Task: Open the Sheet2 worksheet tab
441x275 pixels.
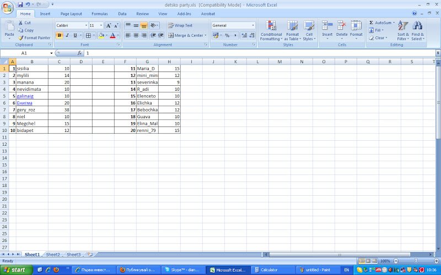Action: (53, 255)
